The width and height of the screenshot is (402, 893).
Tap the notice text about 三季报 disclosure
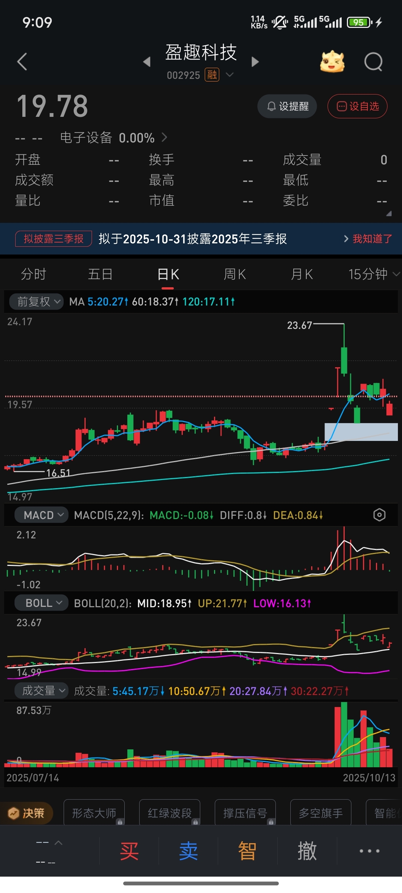(193, 239)
